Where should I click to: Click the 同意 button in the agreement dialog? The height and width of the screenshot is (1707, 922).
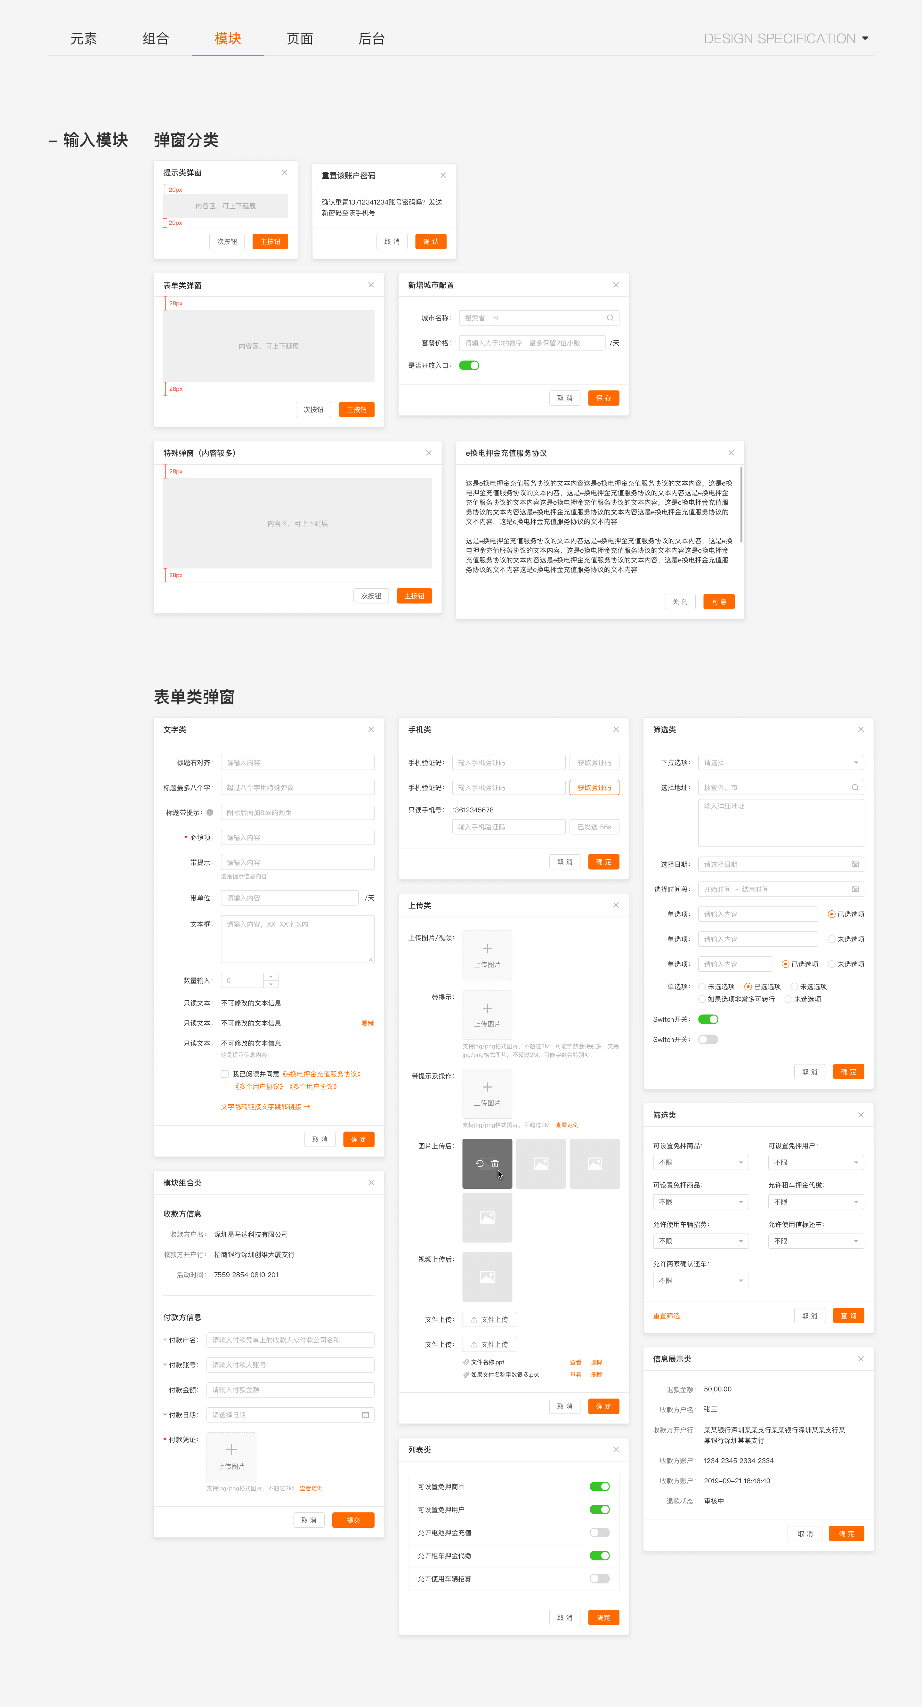[x=718, y=602]
